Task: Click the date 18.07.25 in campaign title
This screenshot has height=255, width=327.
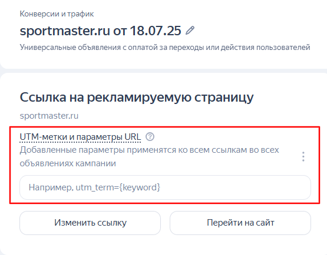Action: [x=156, y=31]
